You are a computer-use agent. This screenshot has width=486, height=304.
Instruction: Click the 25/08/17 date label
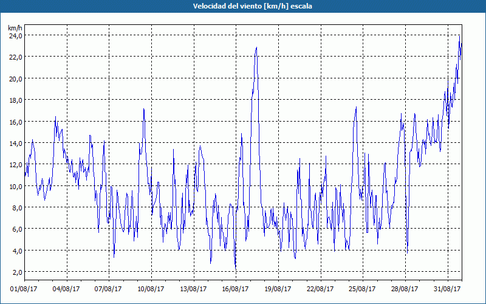(x=362, y=289)
